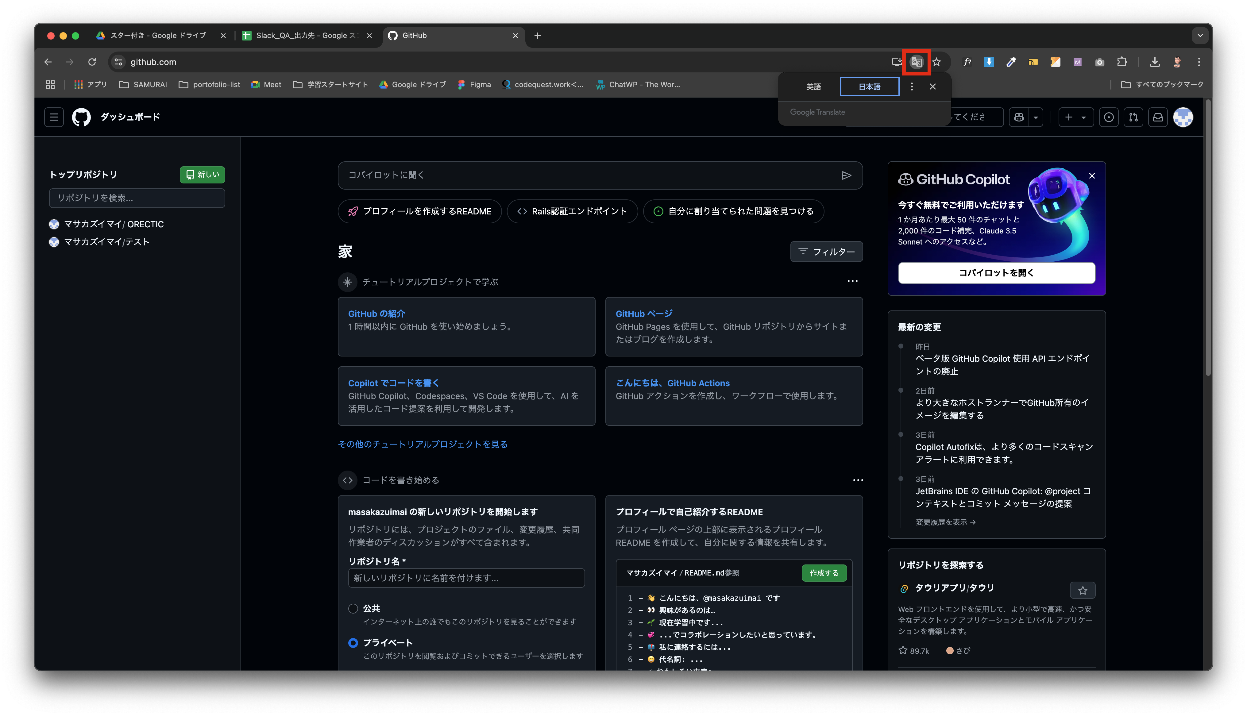Viewport: 1247px width, 716px height.
Task: Open the SAMURAI bookmarks folder
Action: (143, 85)
